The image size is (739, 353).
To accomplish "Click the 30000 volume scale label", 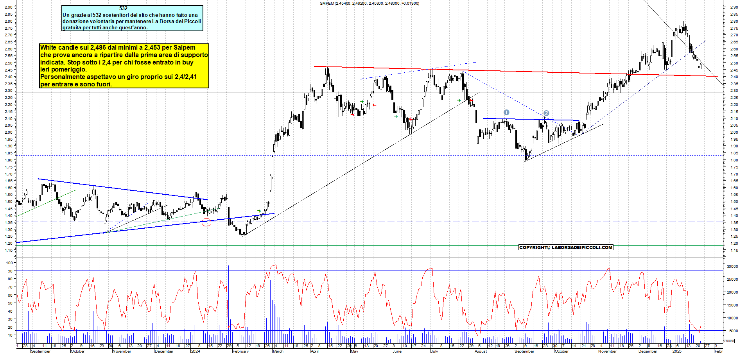I will point(732,266).
